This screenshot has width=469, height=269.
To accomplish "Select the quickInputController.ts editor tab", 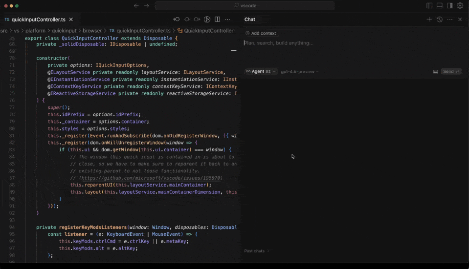I will (x=38, y=20).
